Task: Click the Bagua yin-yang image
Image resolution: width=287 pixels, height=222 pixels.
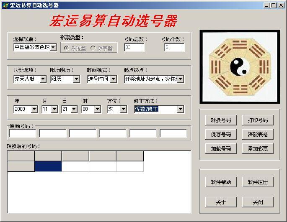Action: click(x=240, y=67)
